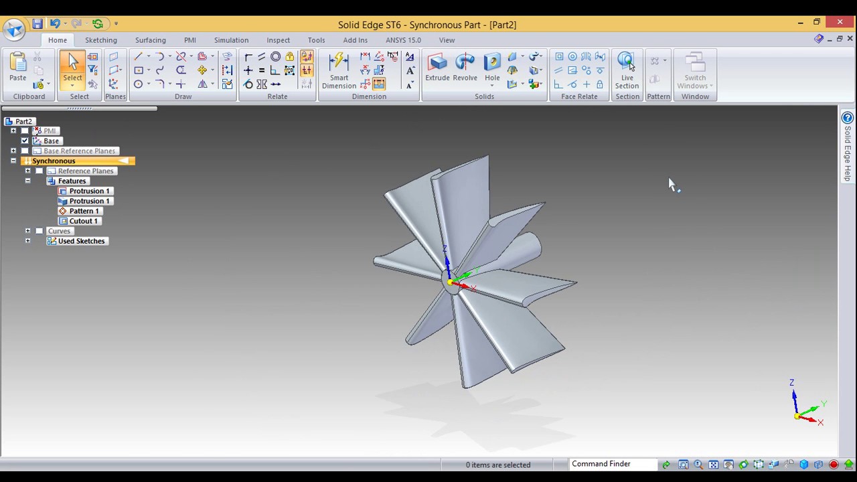Open the Solid Edge application button
Screen dimensions: 857x482
click(x=14, y=29)
